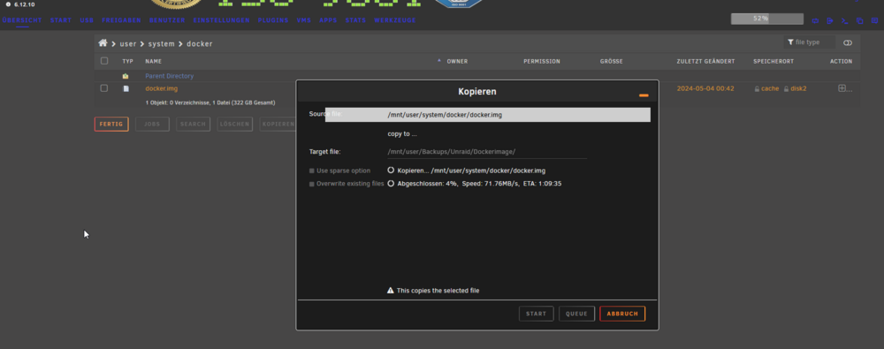Open the START menu tab

click(61, 20)
